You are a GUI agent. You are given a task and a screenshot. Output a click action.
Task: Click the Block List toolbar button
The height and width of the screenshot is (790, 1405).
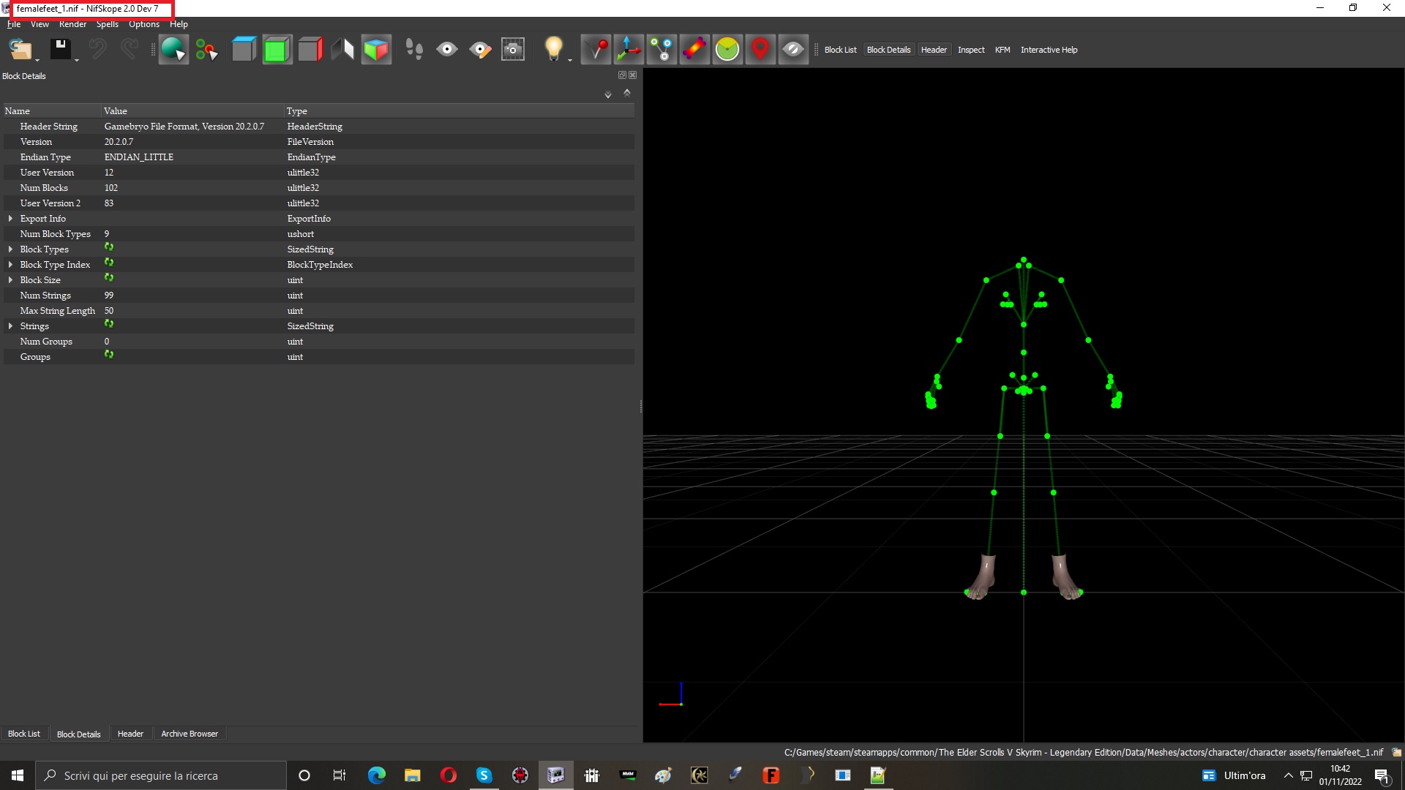(x=840, y=50)
